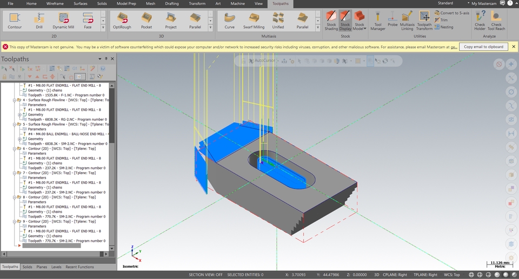Choose the Project 3D toolpath

click(x=171, y=21)
